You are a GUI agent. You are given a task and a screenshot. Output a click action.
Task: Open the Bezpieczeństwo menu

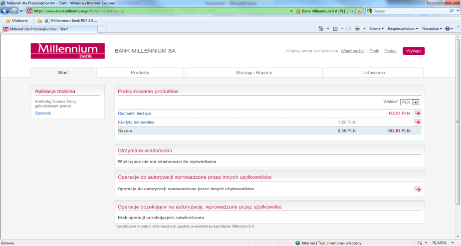tap(403, 28)
